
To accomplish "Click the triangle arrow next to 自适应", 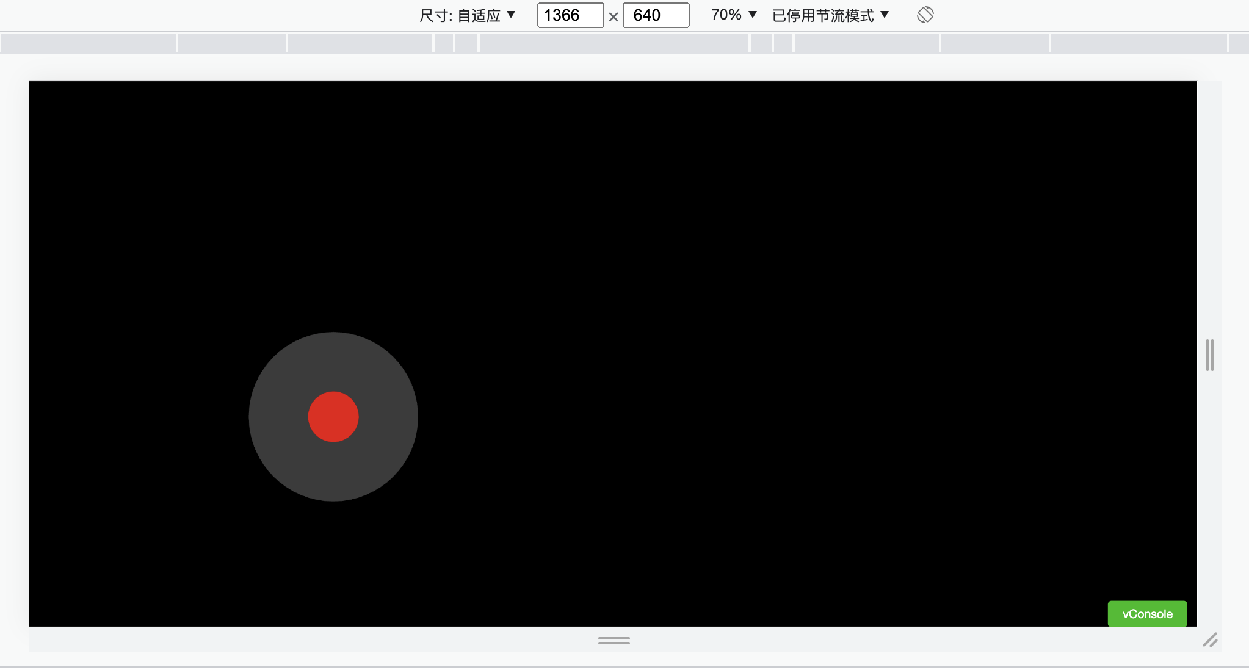I will pyautogui.click(x=511, y=15).
